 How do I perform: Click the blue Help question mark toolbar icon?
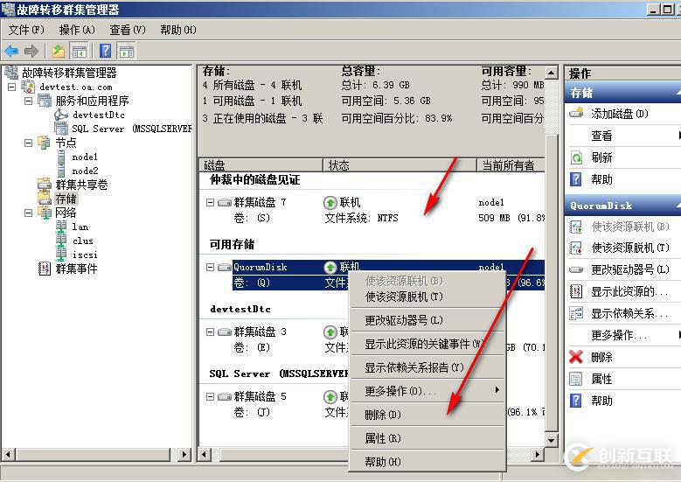coord(106,52)
